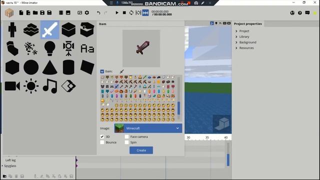Select the Spot light icon
The image size is (320, 180).
click(68, 48)
